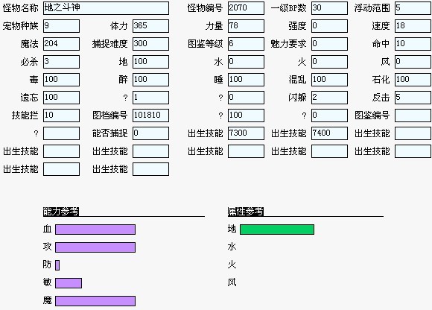Click the 能力参考 section heading
Viewport: 432px width, 310px height.
coord(61,212)
